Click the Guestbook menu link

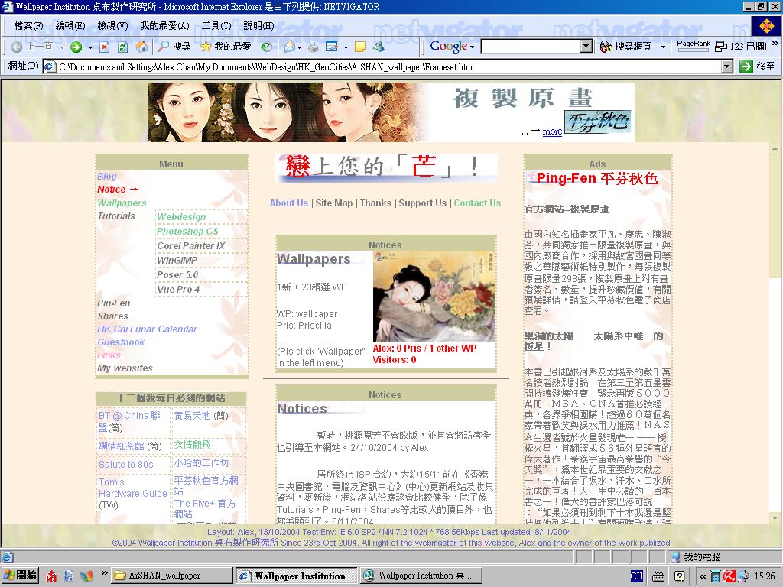click(x=121, y=342)
